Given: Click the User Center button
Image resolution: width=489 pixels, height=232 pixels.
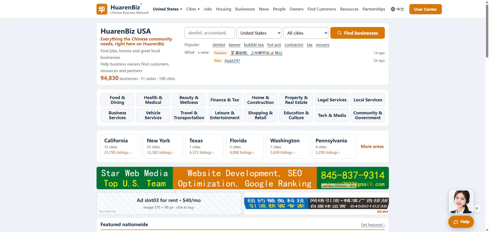Looking at the screenshot, I should (x=425, y=9).
